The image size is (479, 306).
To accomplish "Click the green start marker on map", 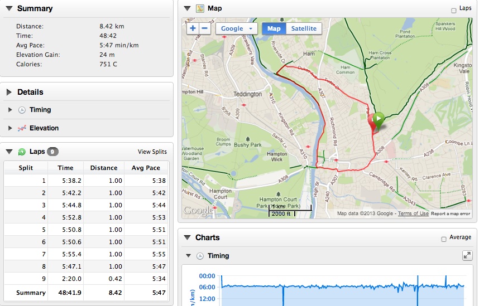I will [378, 119].
